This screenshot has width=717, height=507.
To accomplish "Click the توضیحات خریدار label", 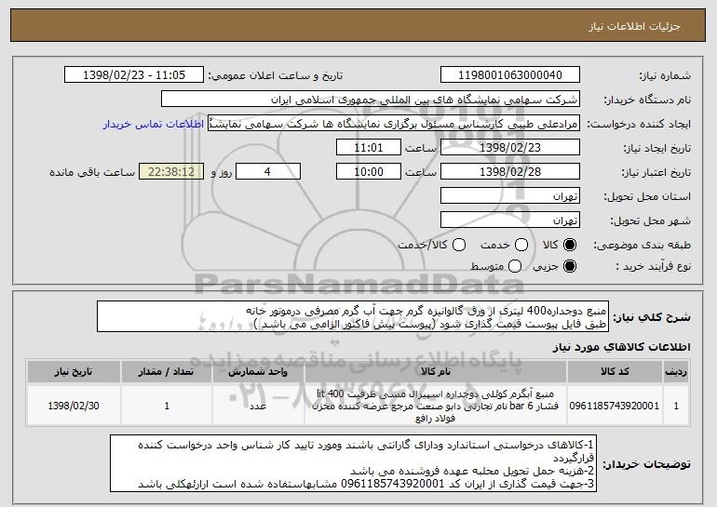I will coord(646,464).
